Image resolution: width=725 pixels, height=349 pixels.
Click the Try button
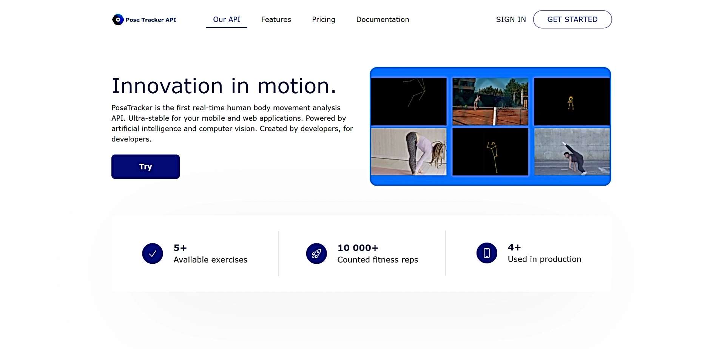(x=145, y=166)
